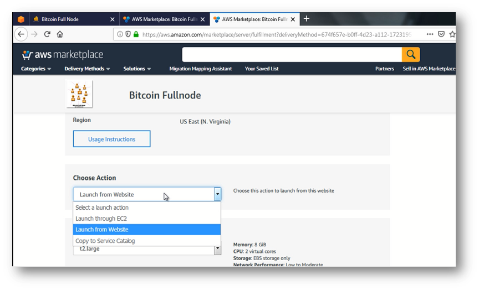Click 'Choose this action to launch from this website' text

pyautogui.click(x=283, y=190)
